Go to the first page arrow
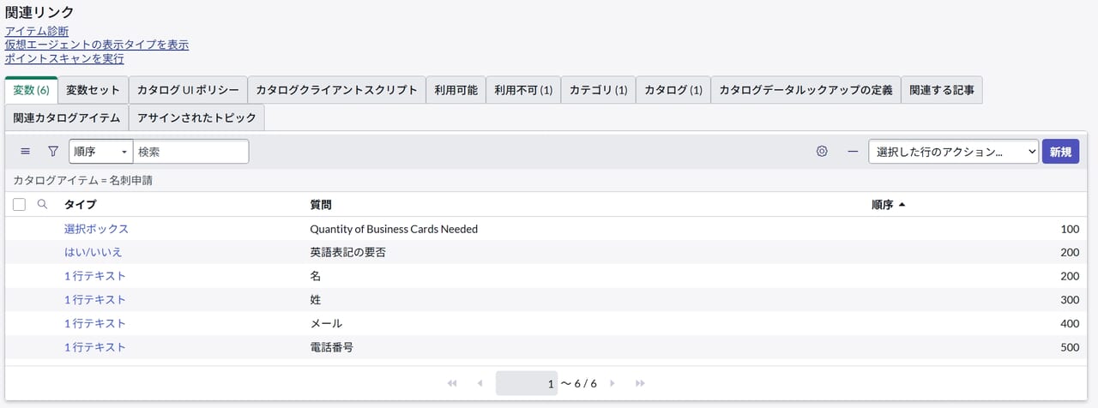This screenshot has width=1098, height=408. pos(452,384)
